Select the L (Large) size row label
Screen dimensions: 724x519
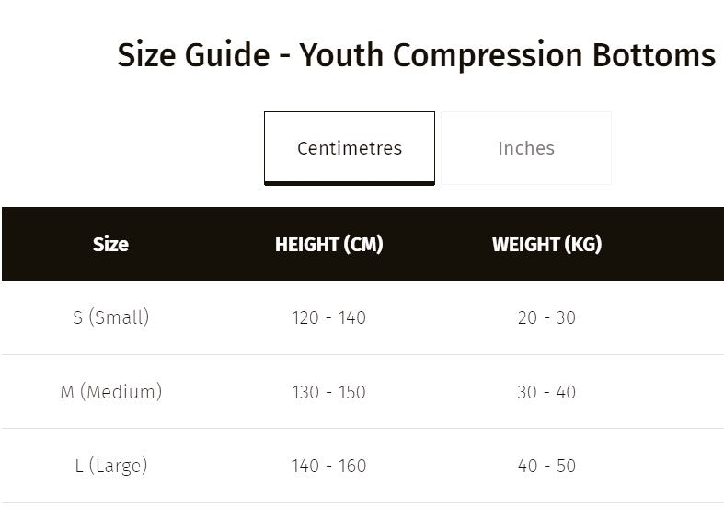pos(110,466)
